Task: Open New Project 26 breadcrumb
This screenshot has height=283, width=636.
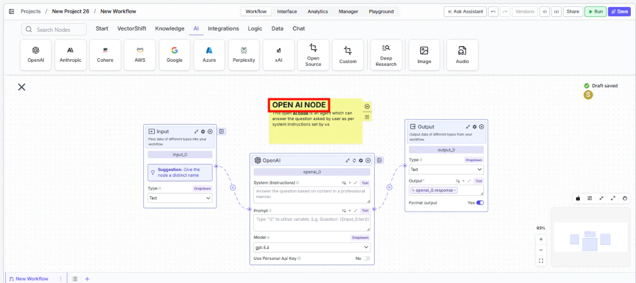Action: 71,12
